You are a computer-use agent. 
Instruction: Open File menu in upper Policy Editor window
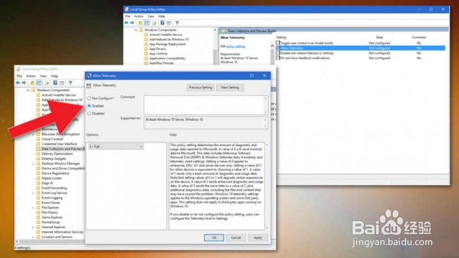coord(128,16)
